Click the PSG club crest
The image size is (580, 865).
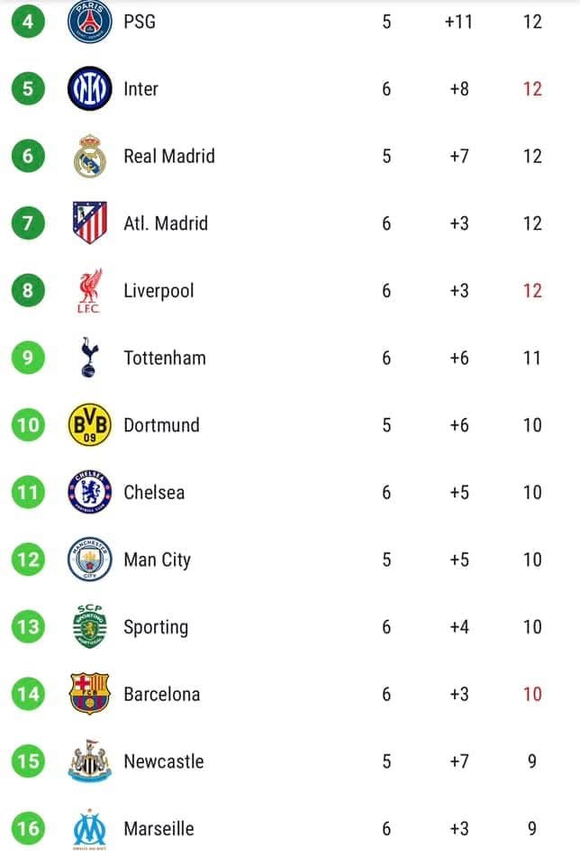coord(90,22)
